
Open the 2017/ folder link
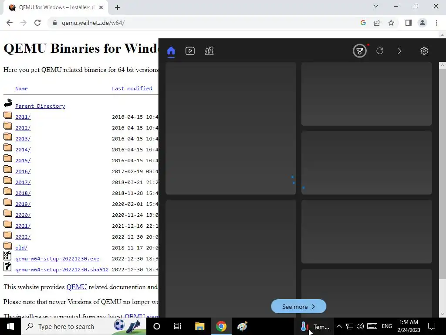click(23, 182)
